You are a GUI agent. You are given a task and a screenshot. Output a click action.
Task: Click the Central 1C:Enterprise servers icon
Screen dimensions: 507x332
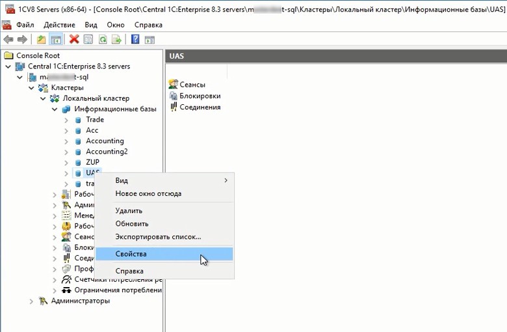point(20,66)
